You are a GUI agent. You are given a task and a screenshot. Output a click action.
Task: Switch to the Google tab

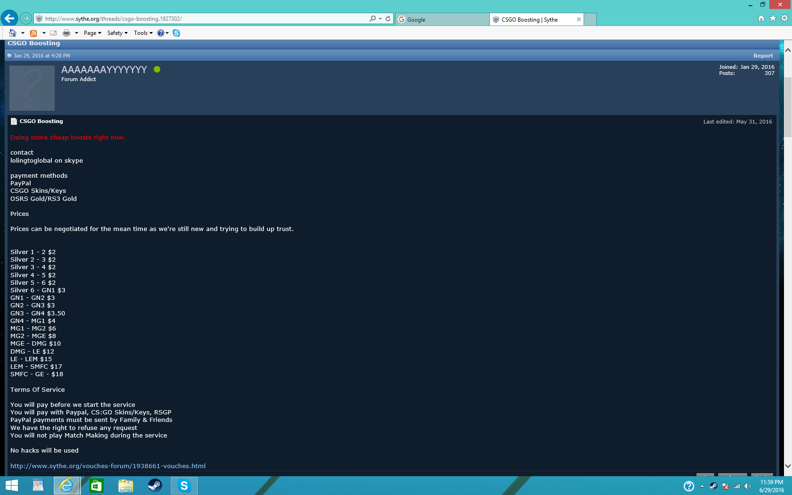[x=442, y=19]
